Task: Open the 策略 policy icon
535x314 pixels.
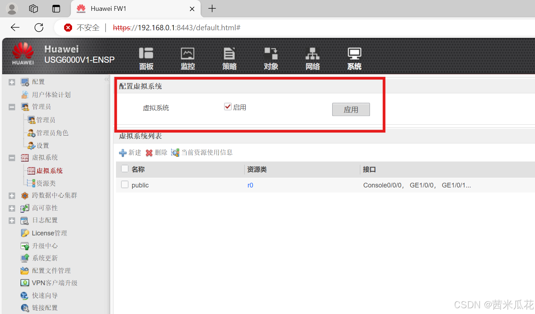Action: (229, 54)
